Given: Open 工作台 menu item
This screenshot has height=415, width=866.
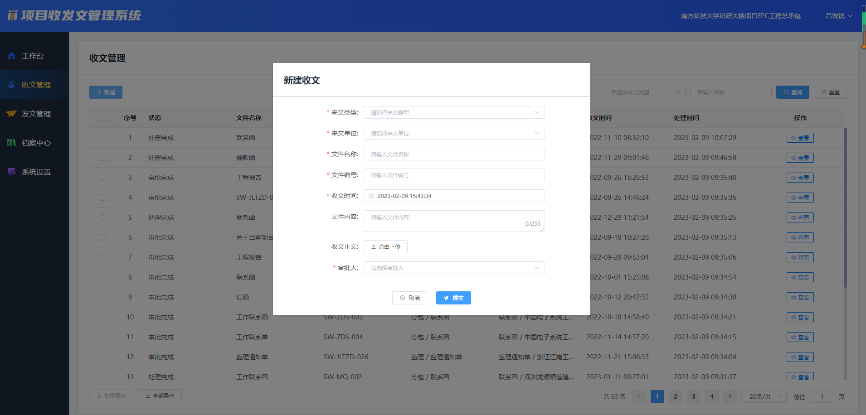Looking at the screenshot, I should click(x=34, y=56).
